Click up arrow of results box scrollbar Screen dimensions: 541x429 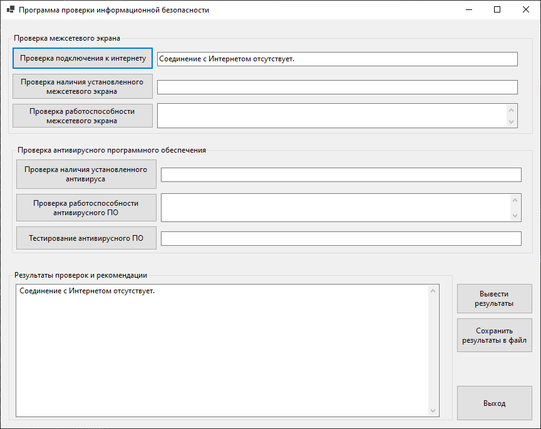(433, 291)
